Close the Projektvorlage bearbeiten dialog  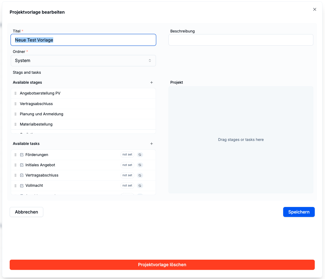(x=314, y=9)
